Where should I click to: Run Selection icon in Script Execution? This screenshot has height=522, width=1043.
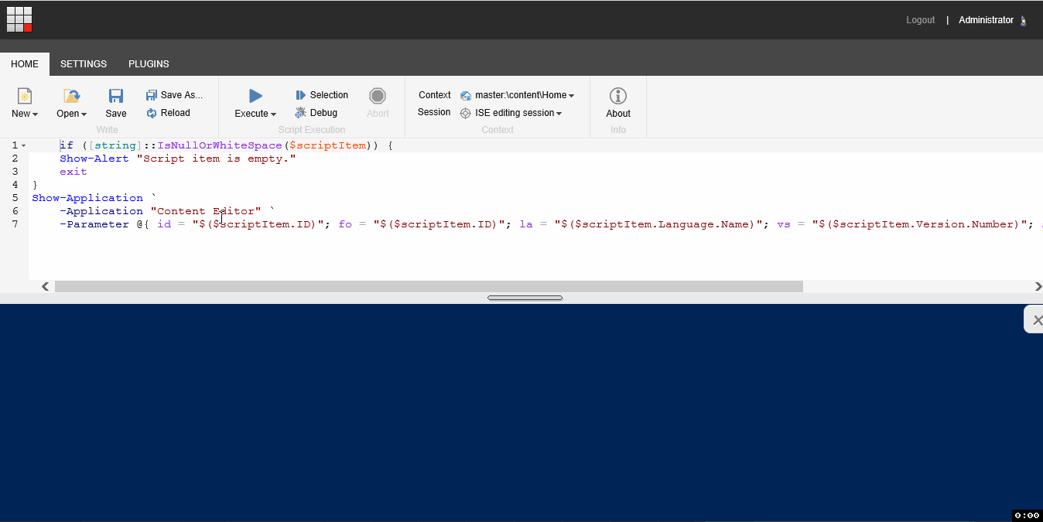click(301, 95)
